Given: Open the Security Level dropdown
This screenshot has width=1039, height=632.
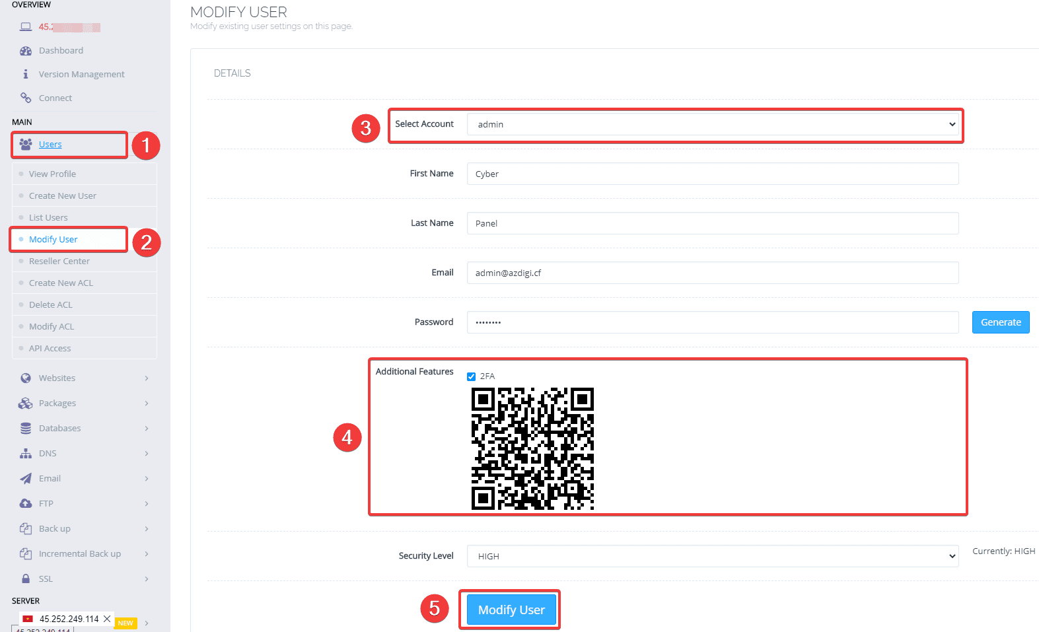Looking at the screenshot, I should click(x=712, y=556).
